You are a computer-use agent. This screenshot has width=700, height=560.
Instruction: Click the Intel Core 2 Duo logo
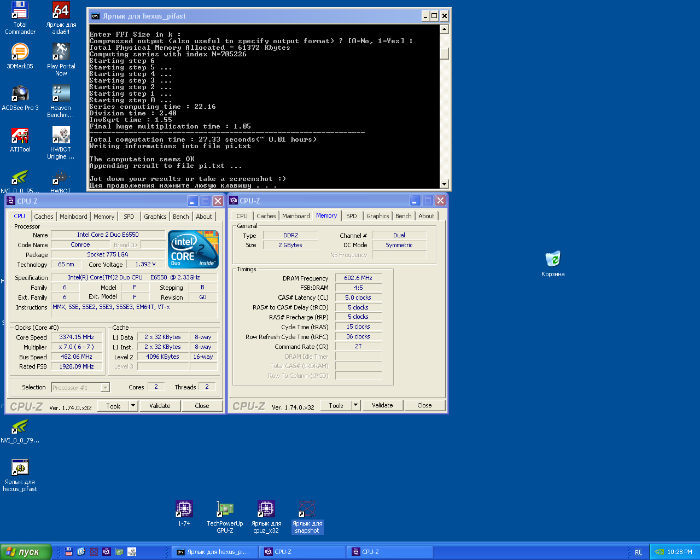click(193, 249)
